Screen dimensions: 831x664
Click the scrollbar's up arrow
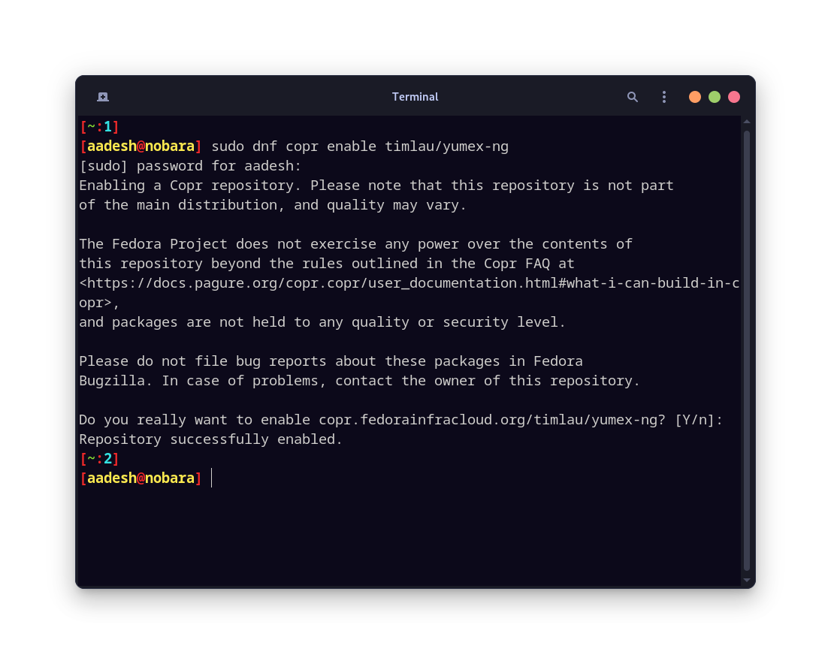[x=745, y=120]
